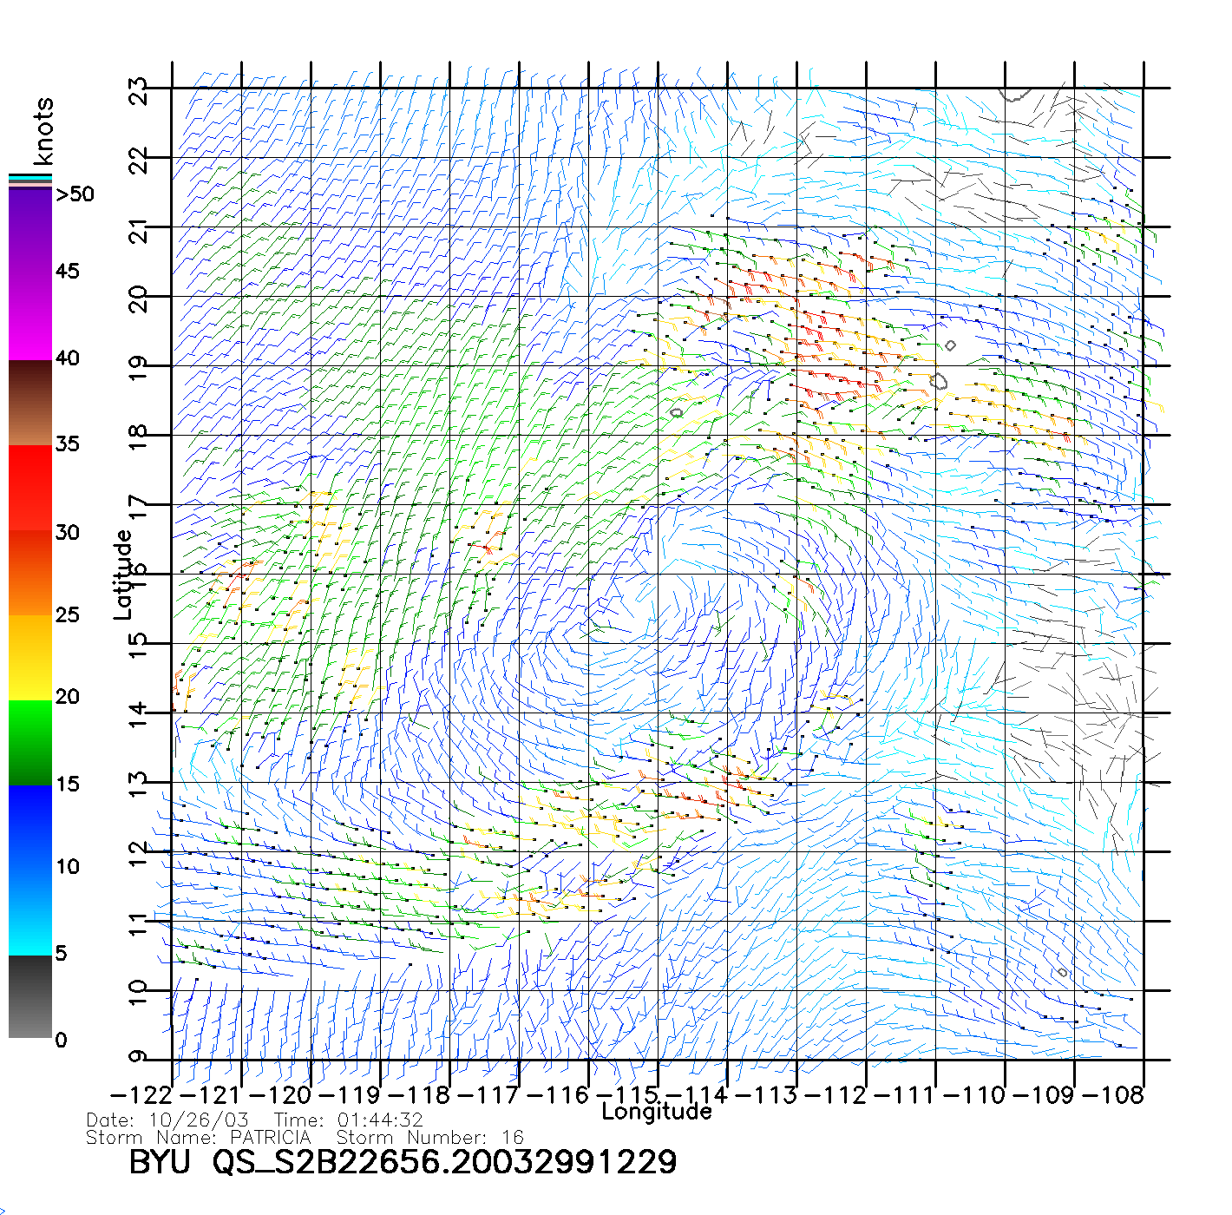Click the -122 longitude tick label
Screen dimensions: 1232x1215
[x=141, y=1095]
